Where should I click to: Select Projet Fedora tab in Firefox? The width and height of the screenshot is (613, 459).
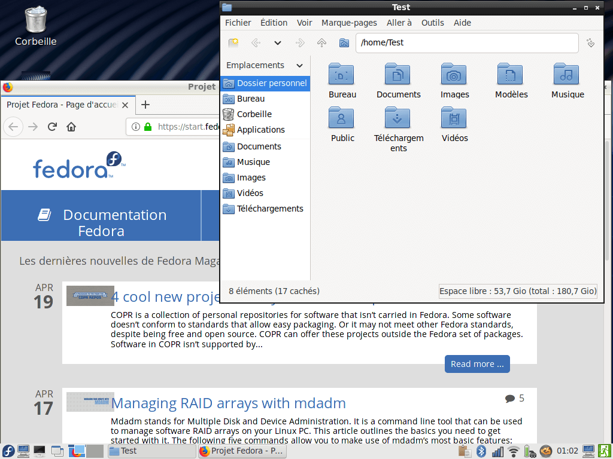[68, 105]
